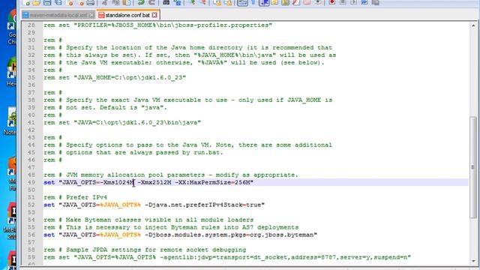The width and height of the screenshot is (480, 270).
Task: Click 'org.jboss.byteman' on line 56
Action: point(282,235)
